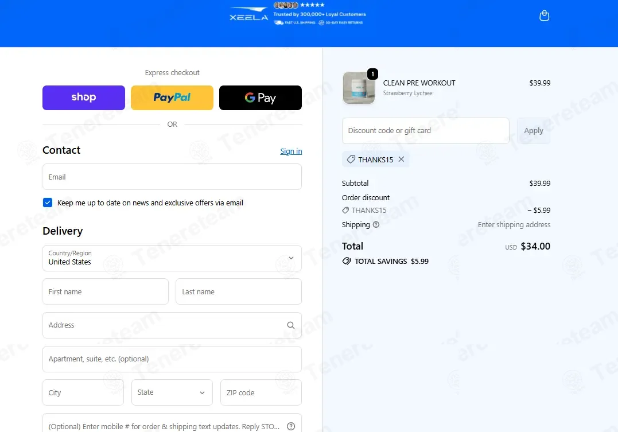Pay with PayPal button
This screenshot has height=432, width=618.
(x=172, y=98)
